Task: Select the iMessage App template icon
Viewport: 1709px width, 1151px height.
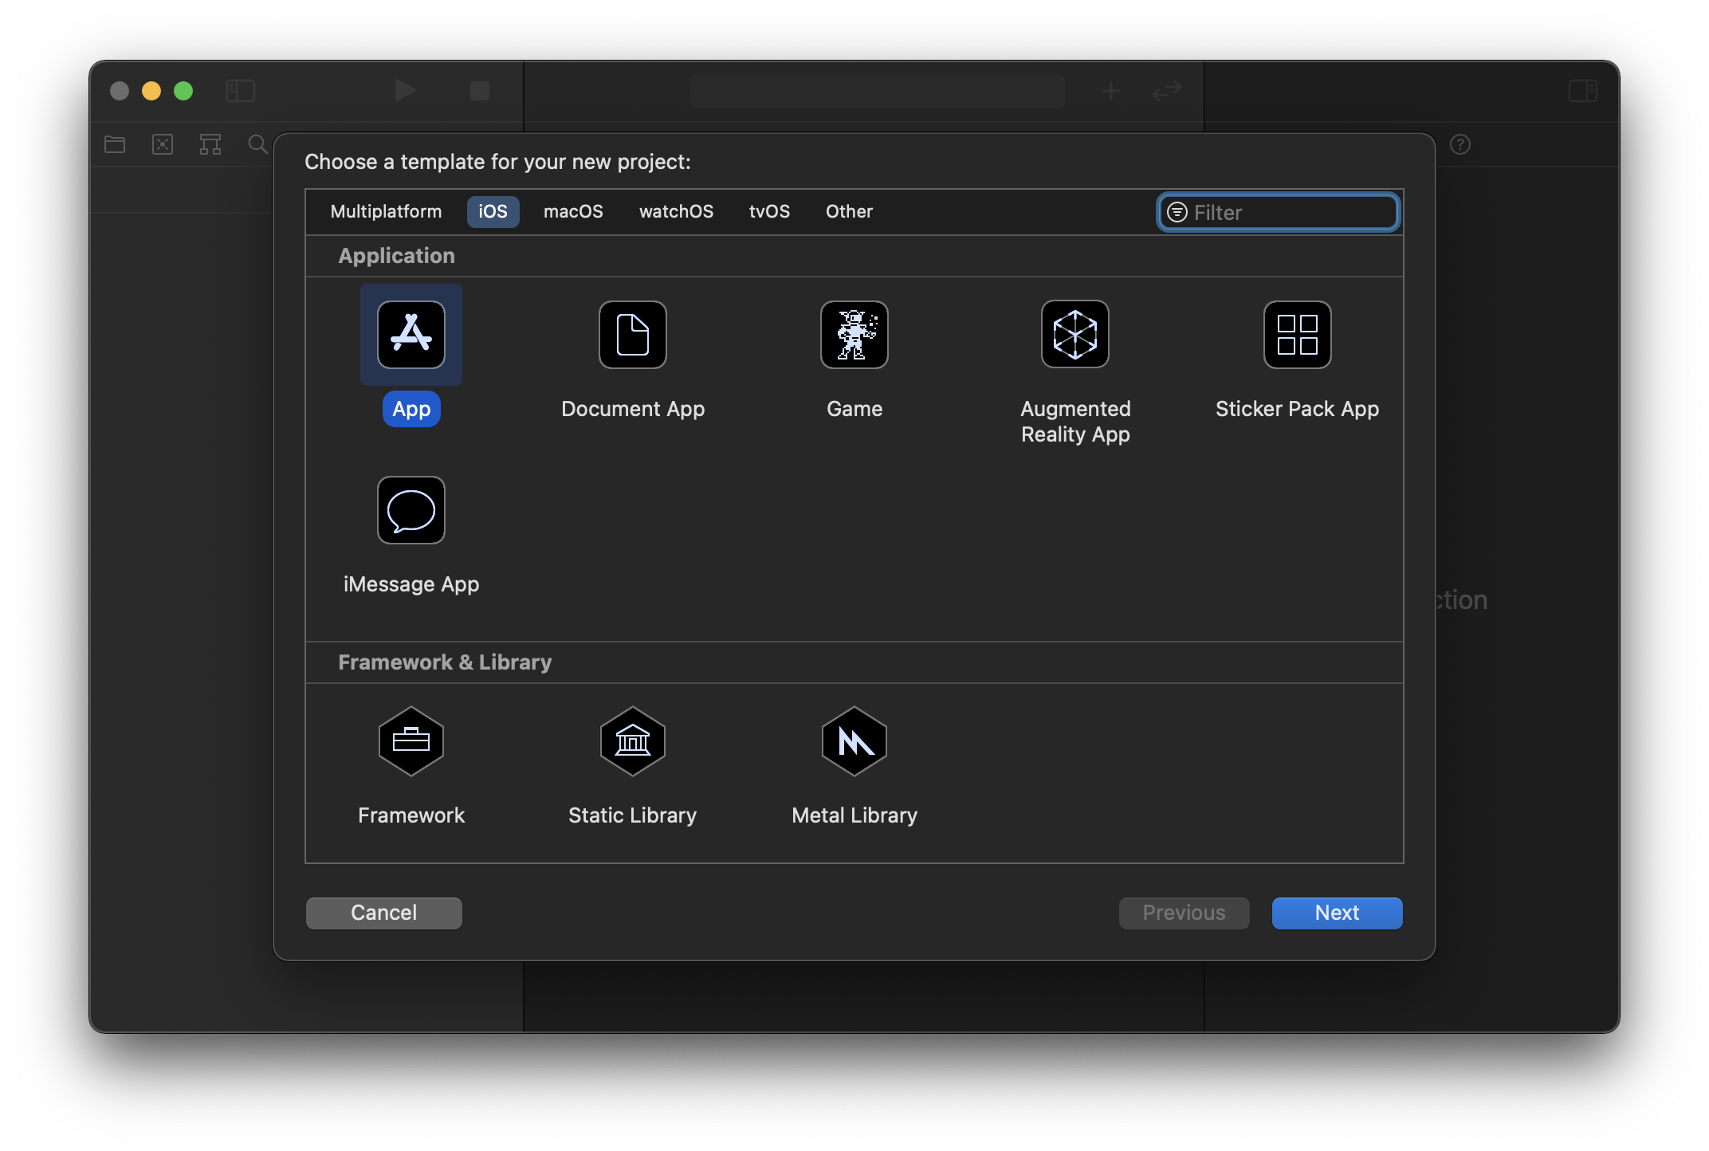Action: [x=411, y=510]
